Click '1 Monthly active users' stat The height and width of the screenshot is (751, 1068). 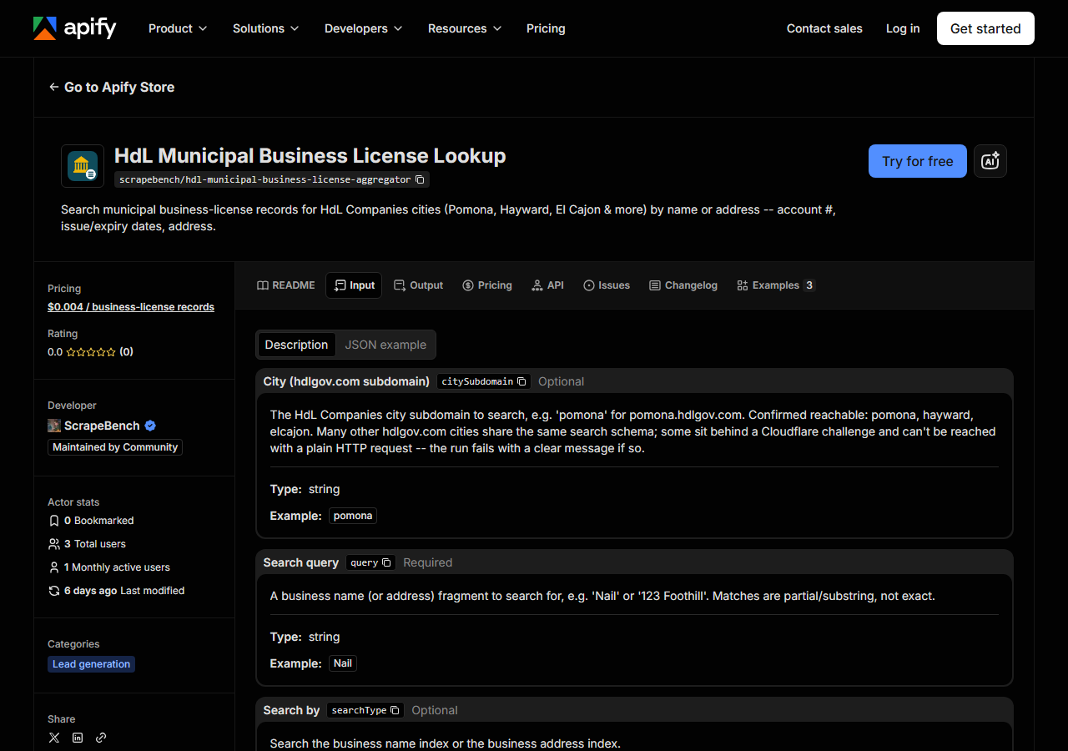click(x=108, y=567)
